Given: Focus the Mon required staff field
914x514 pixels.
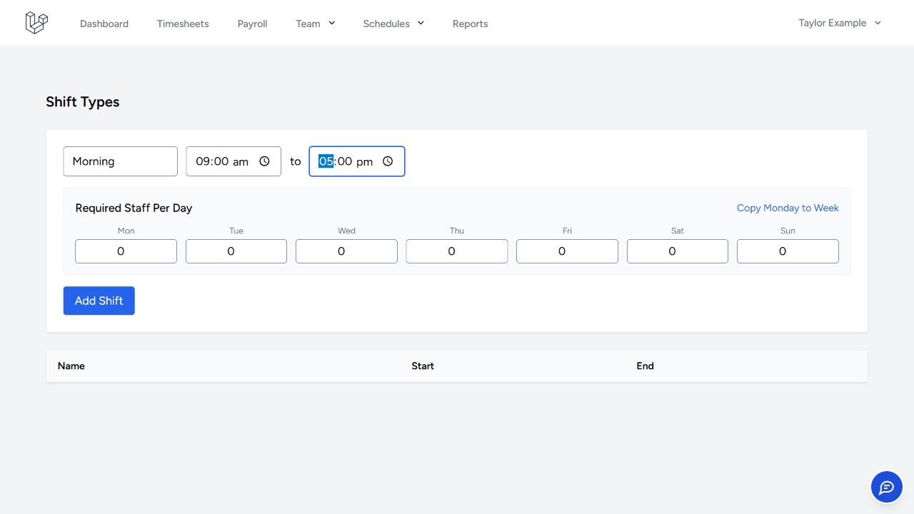Looking at the screenshot, I should [x=126, y=251].
